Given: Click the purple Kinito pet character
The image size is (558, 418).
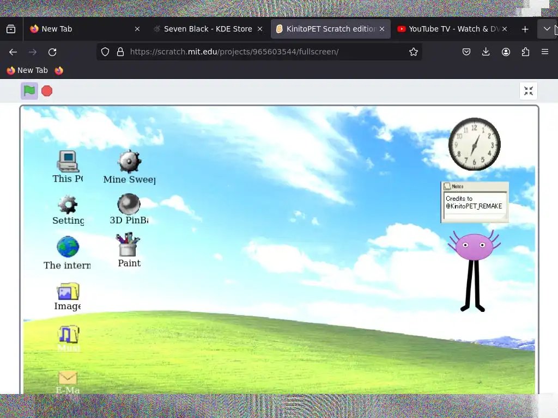Looking at the screenshot, I should click(474, 271).
